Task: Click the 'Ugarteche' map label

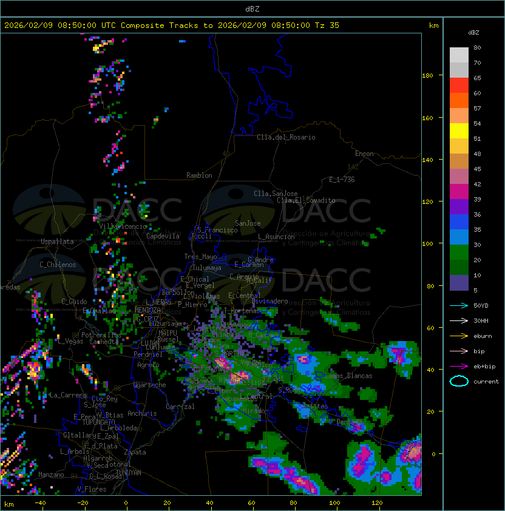Action: click(150, 385)
